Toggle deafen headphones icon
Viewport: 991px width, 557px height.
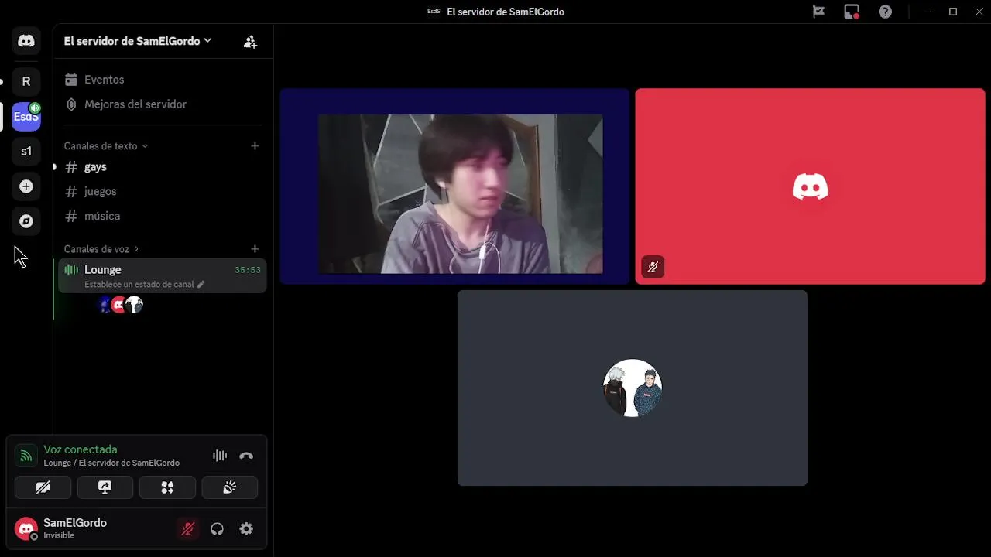(x=217, y=529)
